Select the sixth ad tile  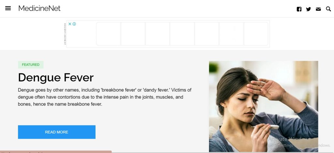pyautogui.click(x=231, y=34)
